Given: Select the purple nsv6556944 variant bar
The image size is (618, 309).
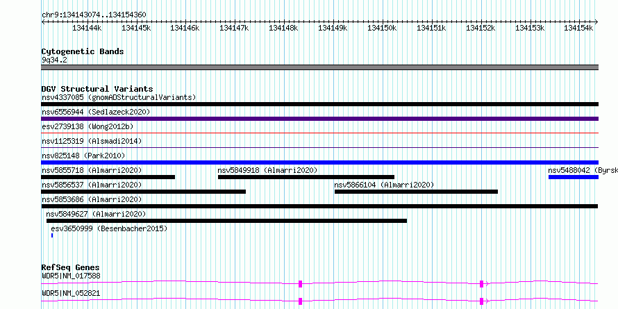Looking at the screenshot, I should tap(319, 119).
